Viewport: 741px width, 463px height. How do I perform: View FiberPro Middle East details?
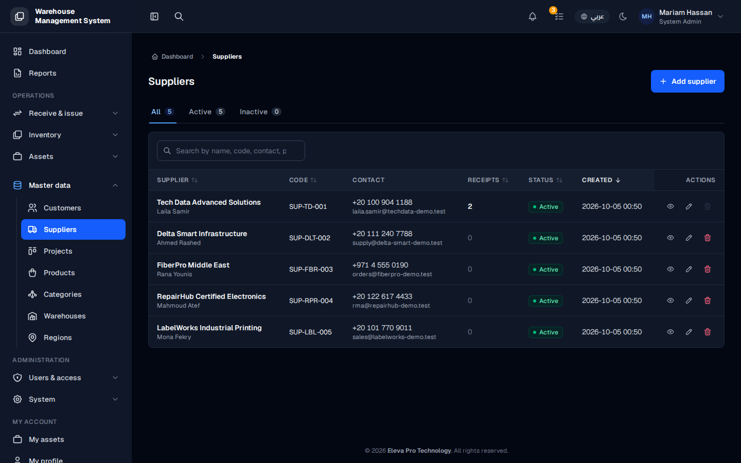point(671,269)
